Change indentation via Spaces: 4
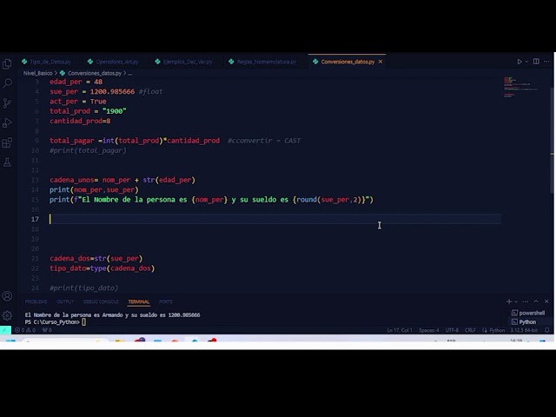 [428, 330]
